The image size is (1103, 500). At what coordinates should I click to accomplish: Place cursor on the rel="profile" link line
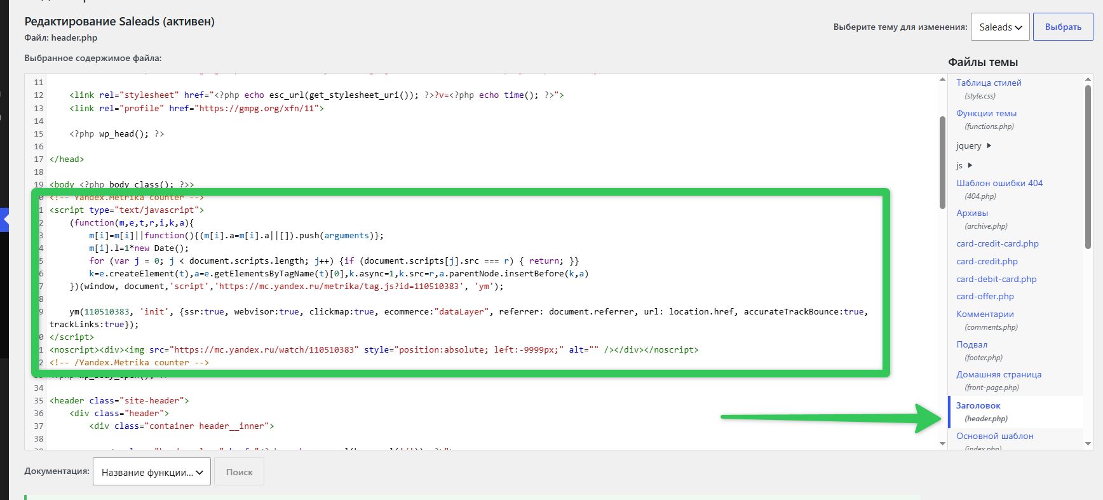(197, 108)
